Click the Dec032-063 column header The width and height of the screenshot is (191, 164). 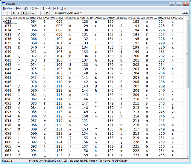pyautogui.click(x=10, y=18)
